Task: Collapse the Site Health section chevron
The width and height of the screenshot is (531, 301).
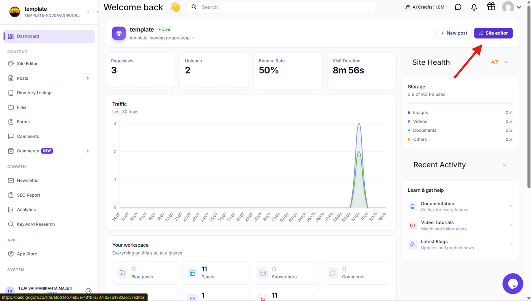Action: (x=506, y=62)
